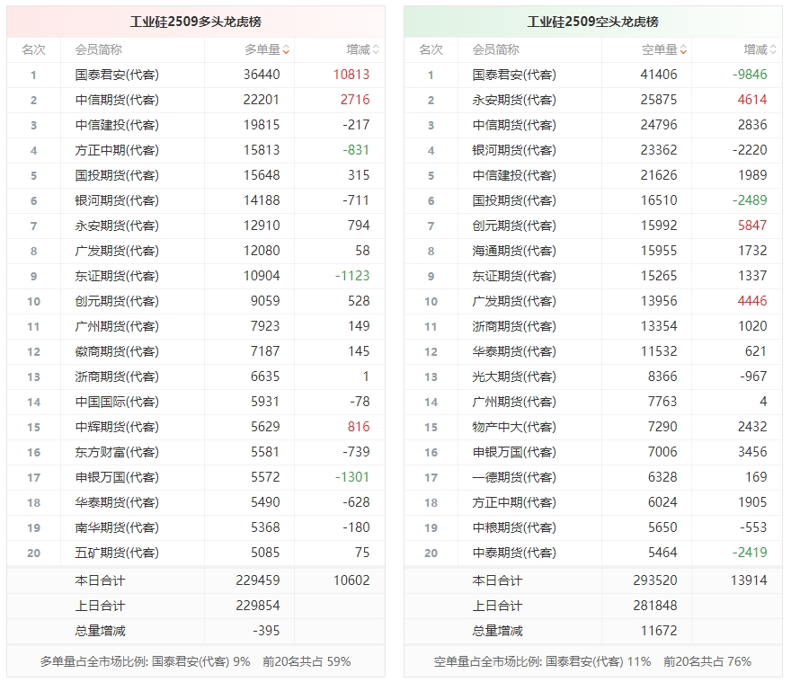Select 名次 header in long table

pyautogui.click(x=34, y=49)
